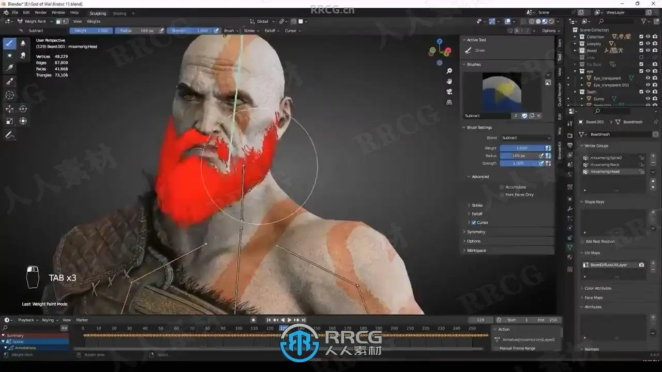
Task: Enable the Front Faces Only checkbox
Action: click(502, 195)
